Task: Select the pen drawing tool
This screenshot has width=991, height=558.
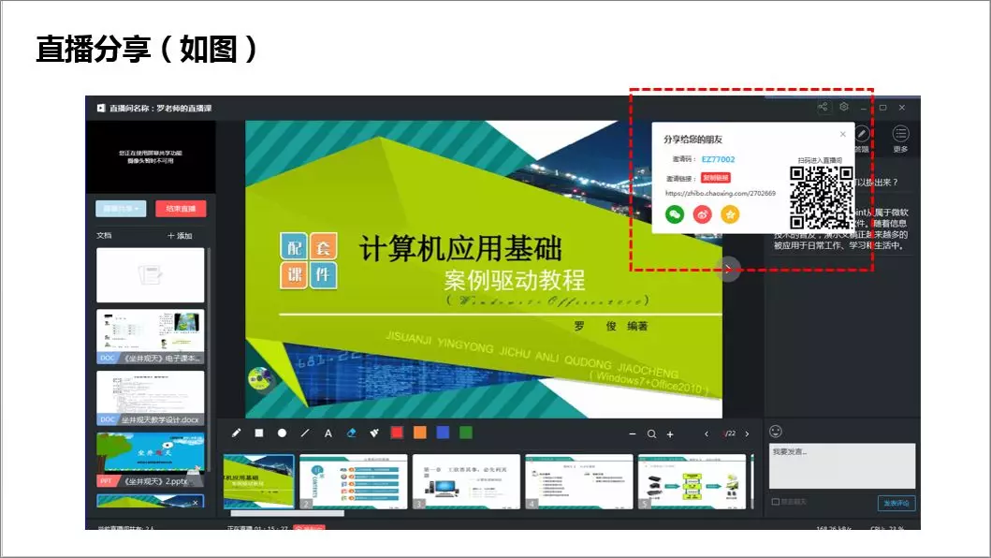Action: pyautogui.click(x=237, y=433)
